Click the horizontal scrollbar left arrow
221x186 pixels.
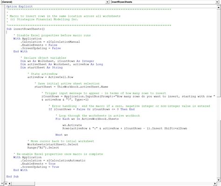pyautogui.click(x=10, y=184)
